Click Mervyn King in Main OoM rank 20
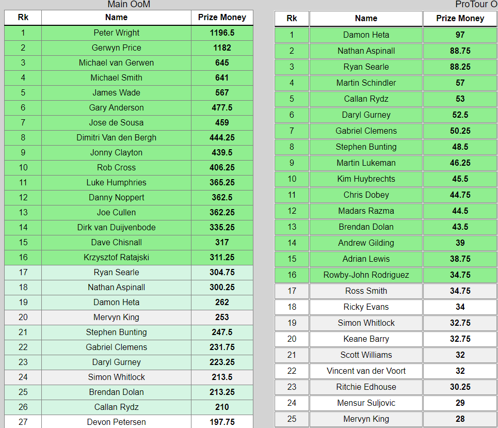This screenshot has width=498, height=428. pyautogui.click(x=116, y=317)
